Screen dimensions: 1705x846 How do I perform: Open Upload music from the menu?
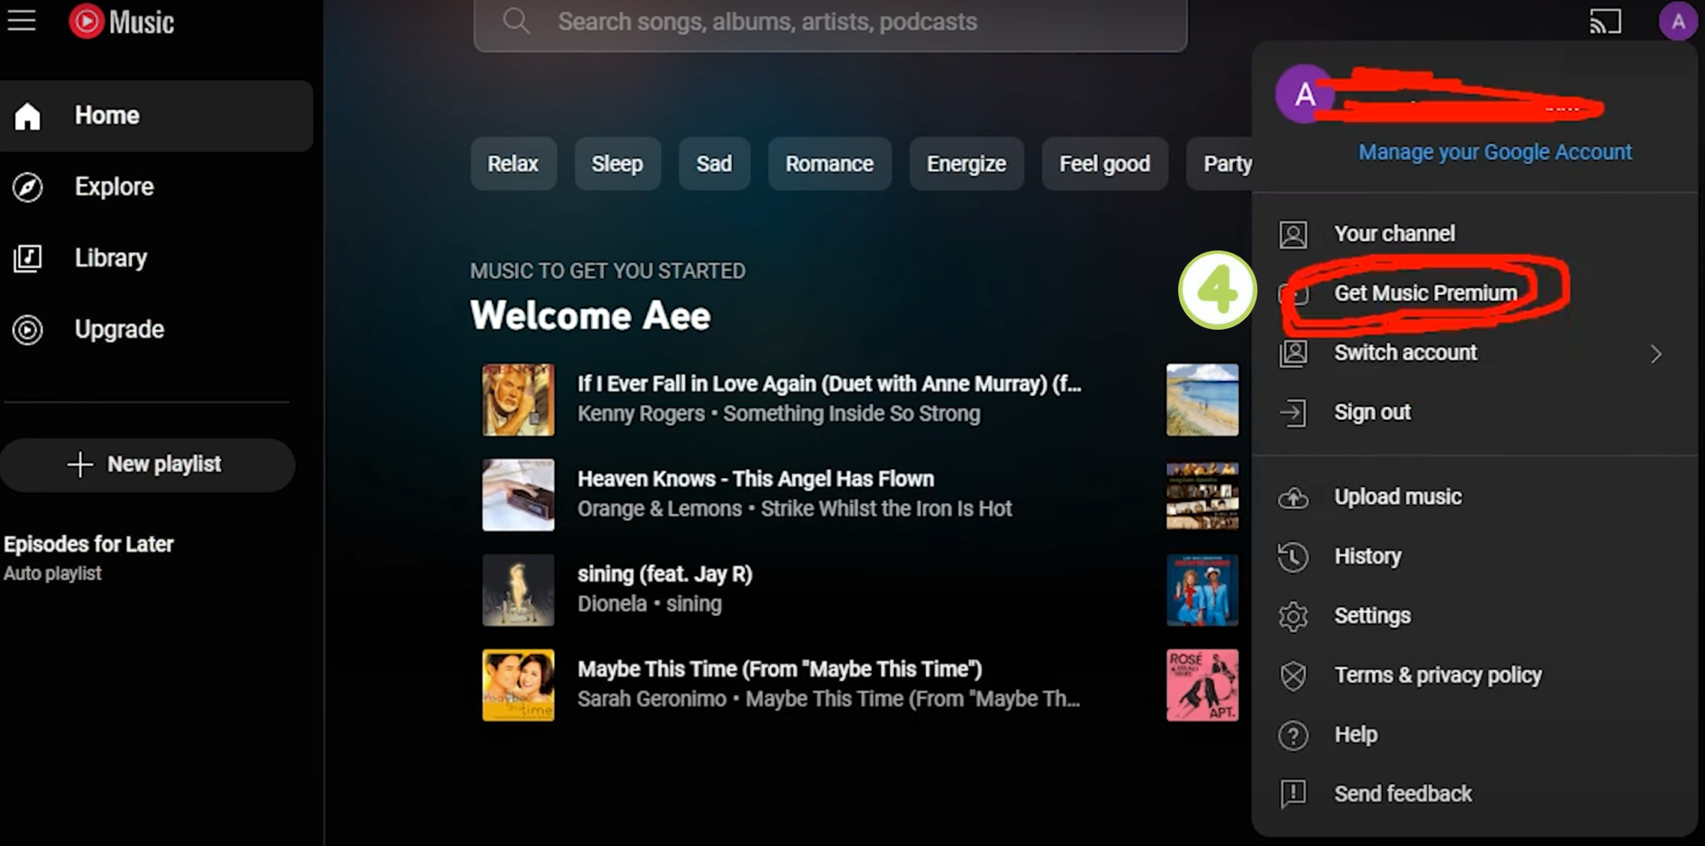pos(1475,497)
